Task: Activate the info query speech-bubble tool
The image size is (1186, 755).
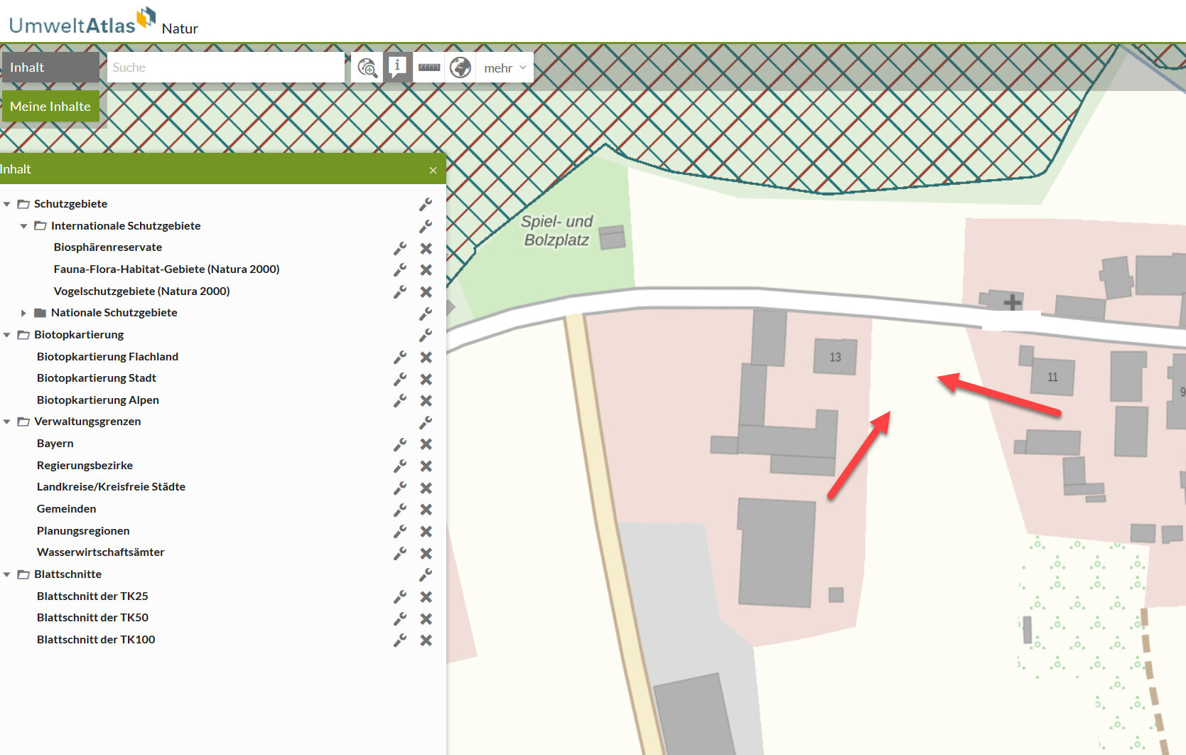Action: (x=398, y=68)
